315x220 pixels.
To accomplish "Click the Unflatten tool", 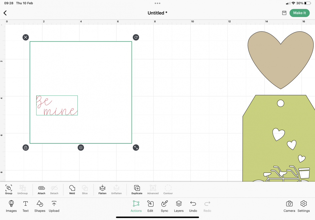I will point(116,190).
